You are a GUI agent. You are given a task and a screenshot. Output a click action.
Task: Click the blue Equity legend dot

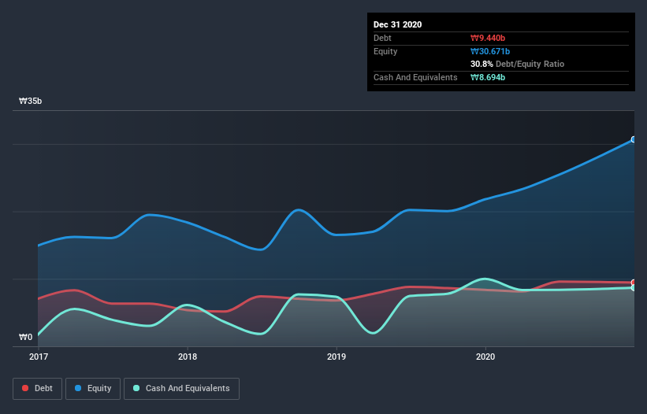(x=78, y=388)
